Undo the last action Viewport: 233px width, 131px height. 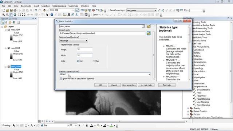point(36,10)
